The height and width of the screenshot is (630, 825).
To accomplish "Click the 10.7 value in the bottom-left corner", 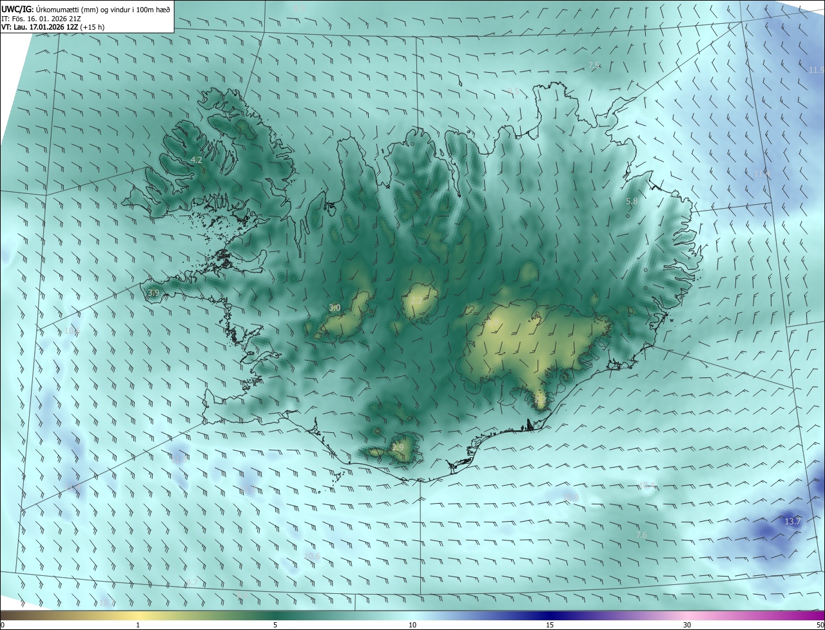I will coord(107,603).
